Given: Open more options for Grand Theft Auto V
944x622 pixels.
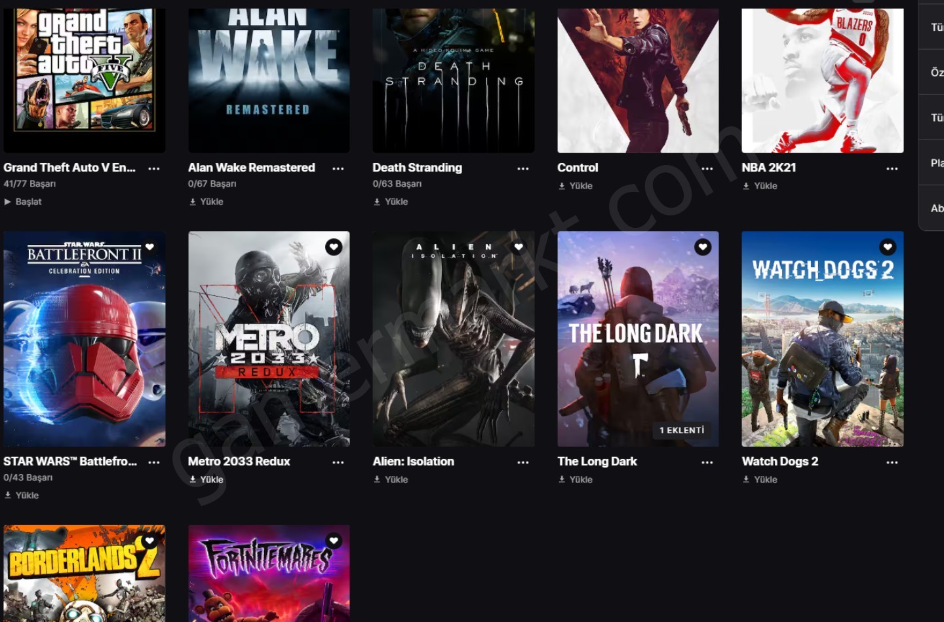Looking at the screenshot, I should [154, 168].
